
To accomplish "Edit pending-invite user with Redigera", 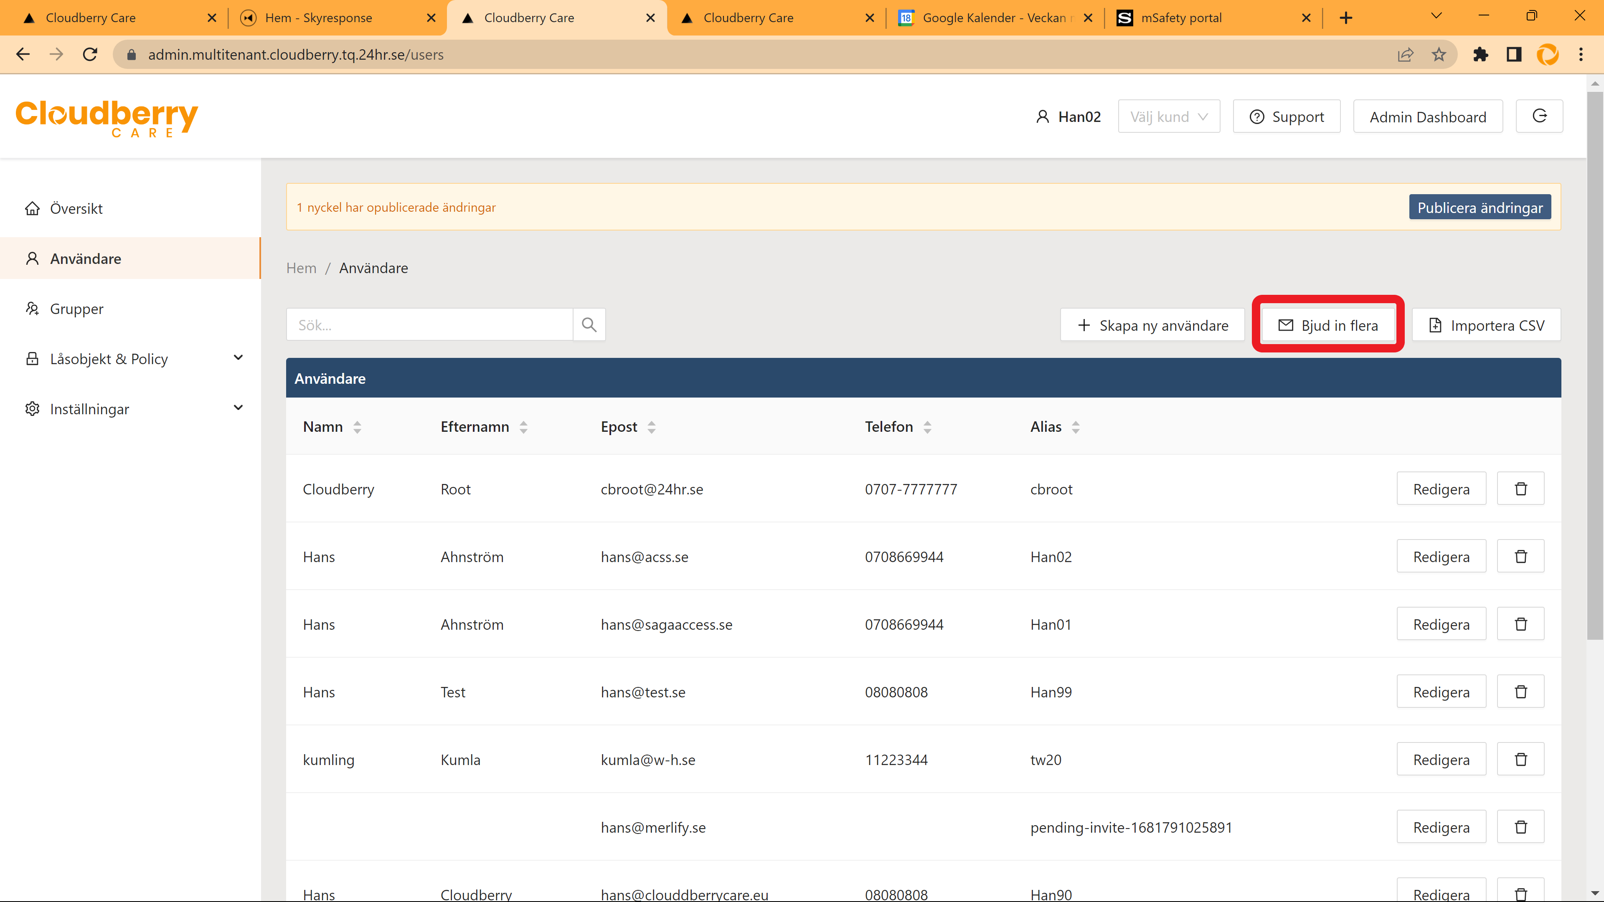I will point(1441,827).
